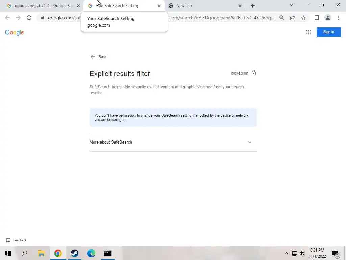Go Back via page Back link
Screen dimensions: 346x260
click(98, 57)
